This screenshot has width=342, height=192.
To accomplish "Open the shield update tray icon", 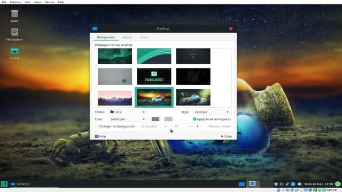I will pos(276,184).
